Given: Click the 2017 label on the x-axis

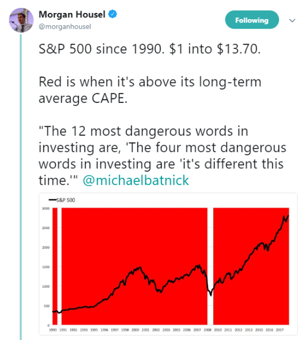Looking at the screenshot, I should (x=280, y=330).
